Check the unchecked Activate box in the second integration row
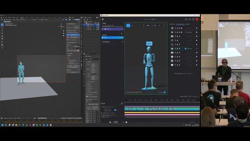Image resolution: width=250 pixels, height=141 pixels. point(186,32)
